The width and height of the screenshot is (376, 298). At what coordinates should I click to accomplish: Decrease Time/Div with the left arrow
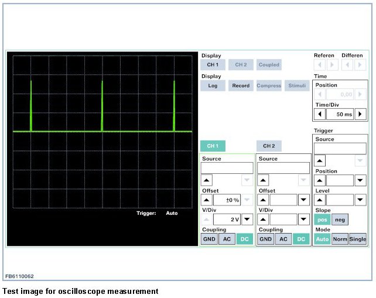[x=320, y=114]
